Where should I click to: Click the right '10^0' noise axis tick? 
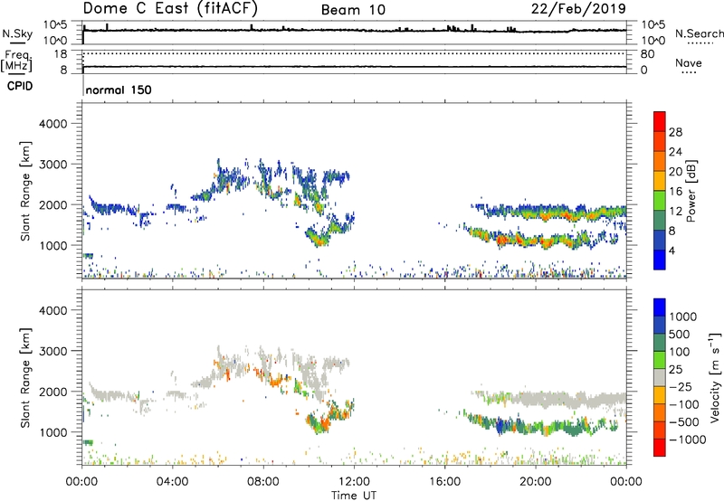pos(653,41)
